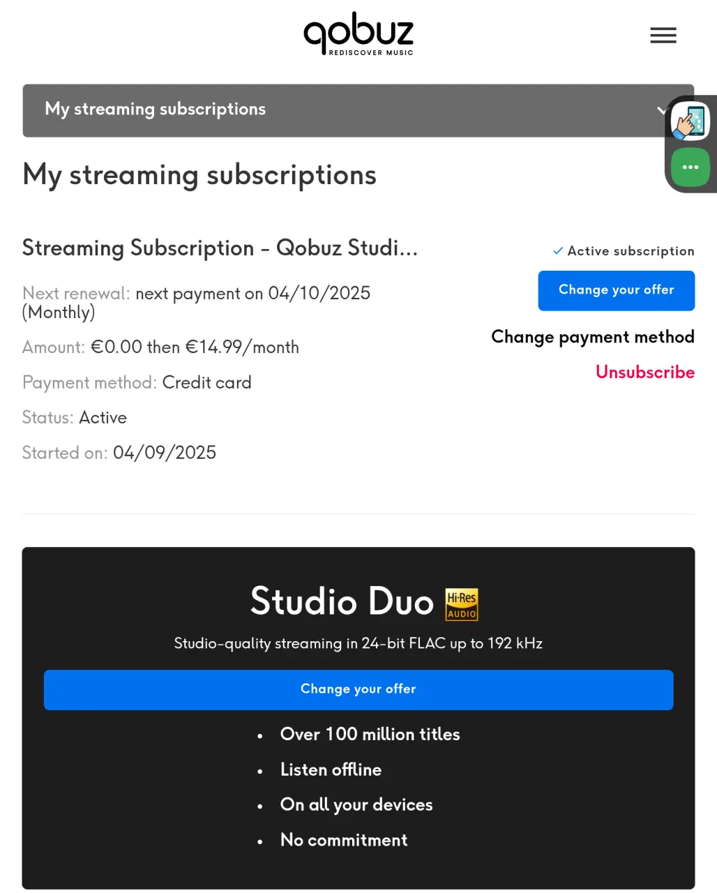Click the Started on 04/09/2025 line
The width and height of the screenshot is (717, 893).
tap(119, 453)
